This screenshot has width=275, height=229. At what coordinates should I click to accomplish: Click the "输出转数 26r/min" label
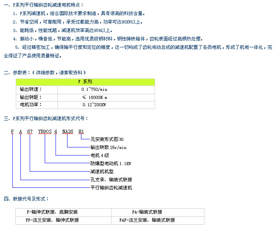(x=108, y=147)
